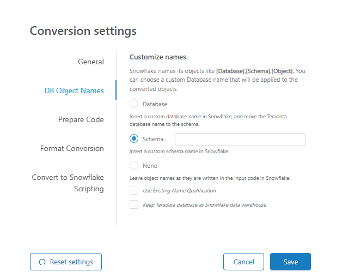Switch to the Prepare Code tab

81,119
